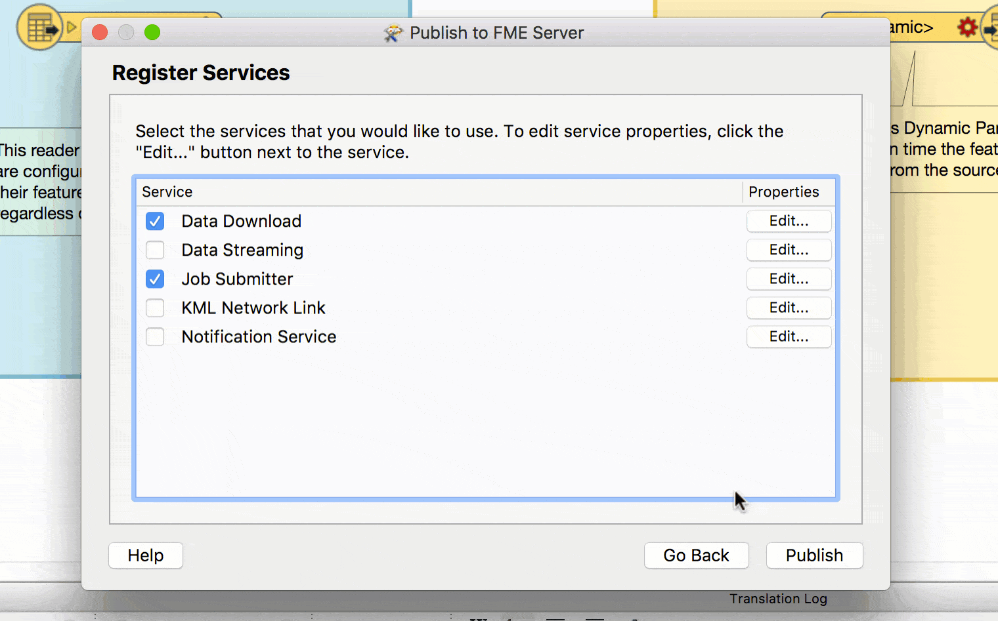This screenshot has height=621, width=998.
Task: Select the 'Data Streaming' service name text
Action: [242, 250]
